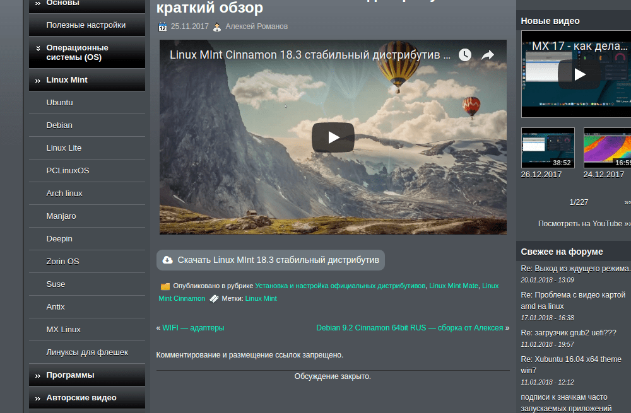This screenshot has height=413, width=631.
Task: Click the author avatar icon
Action: [217, 27]
